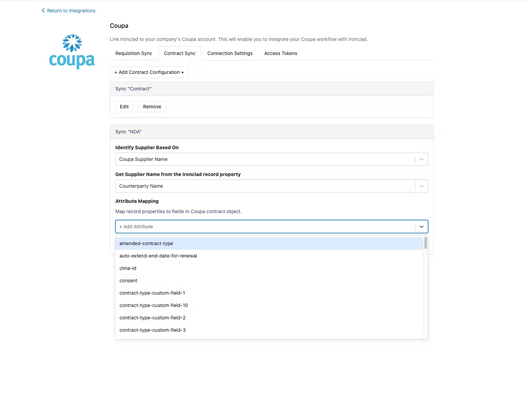Open the Add Contract Configuration dropdown
This screenshot has width=528, height=405.
point(149,72)
